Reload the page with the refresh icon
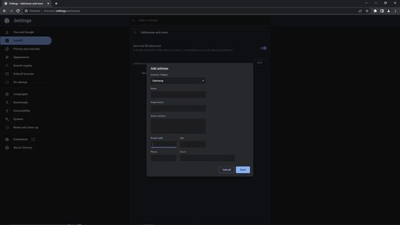The width and height of the screenshot is (400, 225). pyautogui.click(x=18, y=11)
